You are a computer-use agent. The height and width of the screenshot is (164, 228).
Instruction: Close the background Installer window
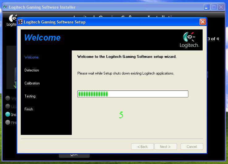point(221,7)
